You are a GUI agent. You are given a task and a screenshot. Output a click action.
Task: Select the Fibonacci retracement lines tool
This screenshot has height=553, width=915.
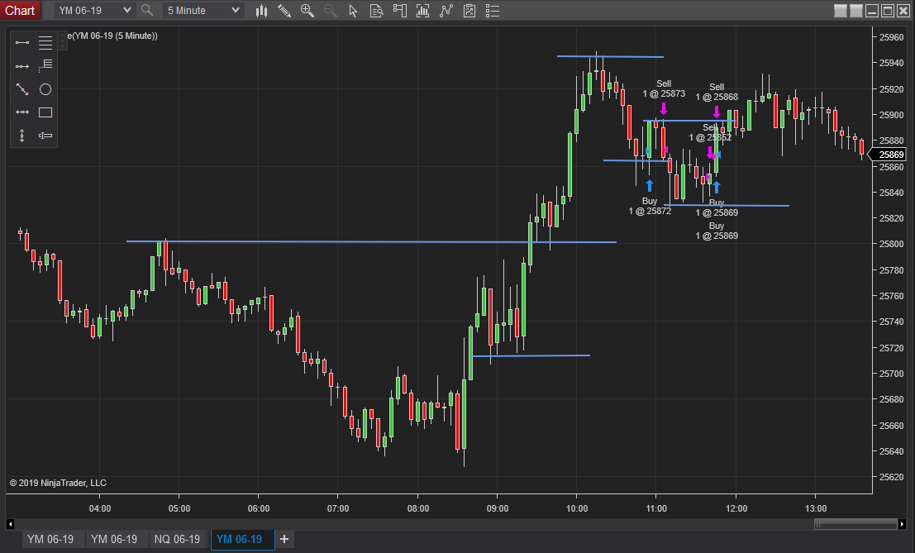pyautogui.click(x=45, y=43)
